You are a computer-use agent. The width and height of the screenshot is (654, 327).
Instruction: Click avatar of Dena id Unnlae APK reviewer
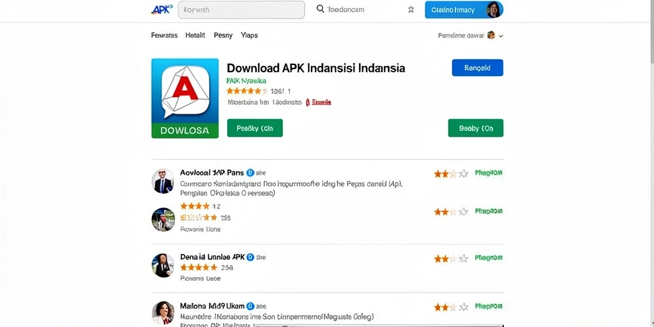162,265
